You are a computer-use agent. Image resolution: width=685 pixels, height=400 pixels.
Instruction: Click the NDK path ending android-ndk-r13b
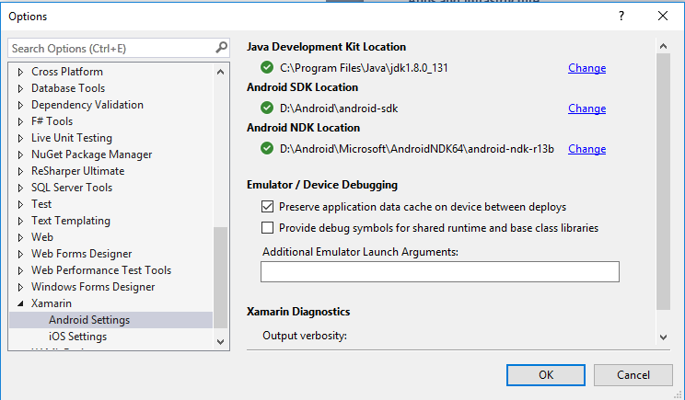(417, 149)
